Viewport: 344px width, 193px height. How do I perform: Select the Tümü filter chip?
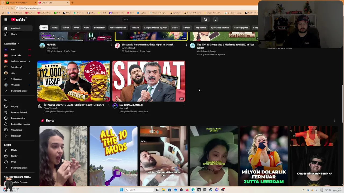(x=44, y=28)
